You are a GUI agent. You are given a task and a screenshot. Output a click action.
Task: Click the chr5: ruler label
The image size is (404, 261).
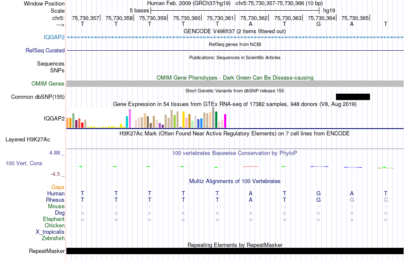point(58,18)
